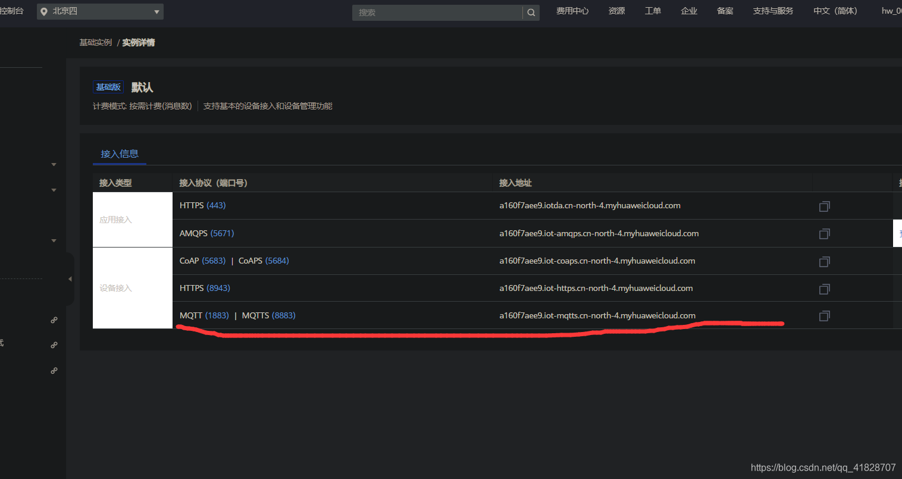Click 计费模式: 按需计费(消息数) text
Screen dimensions: 902x479
click(x=142, y=107)
